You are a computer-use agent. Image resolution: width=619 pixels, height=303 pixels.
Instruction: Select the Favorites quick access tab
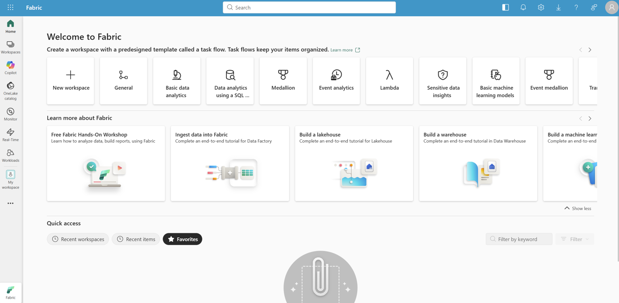tap(182, 239)
